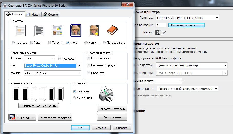Screen dimensions: 233x134
Task: Click the orange book Custom settings icon
Action: pos(112,30)
